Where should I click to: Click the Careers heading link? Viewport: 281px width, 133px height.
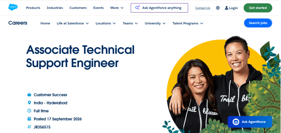tap(18, 23)
